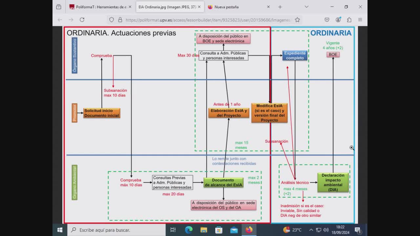420x236 pixels.
Task: Go forward one page
Action: [x=71, y=20]
